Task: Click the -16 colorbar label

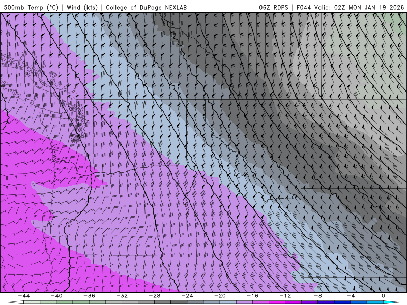Action: [253, 296]
